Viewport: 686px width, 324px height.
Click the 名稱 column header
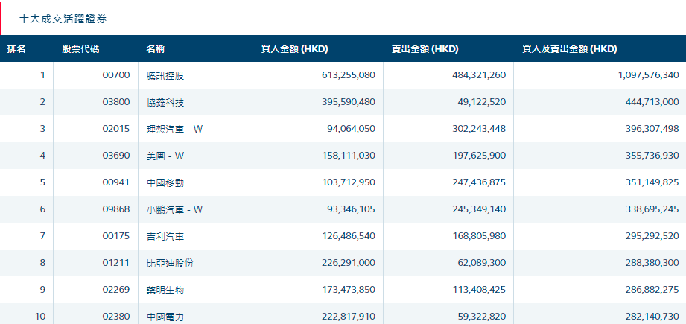[x=156, y=49]
